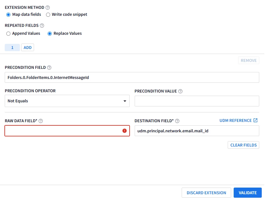Viewport: 269px width, 204px height.
Task: Choose the Replace Values radio button
Action: 50,33
